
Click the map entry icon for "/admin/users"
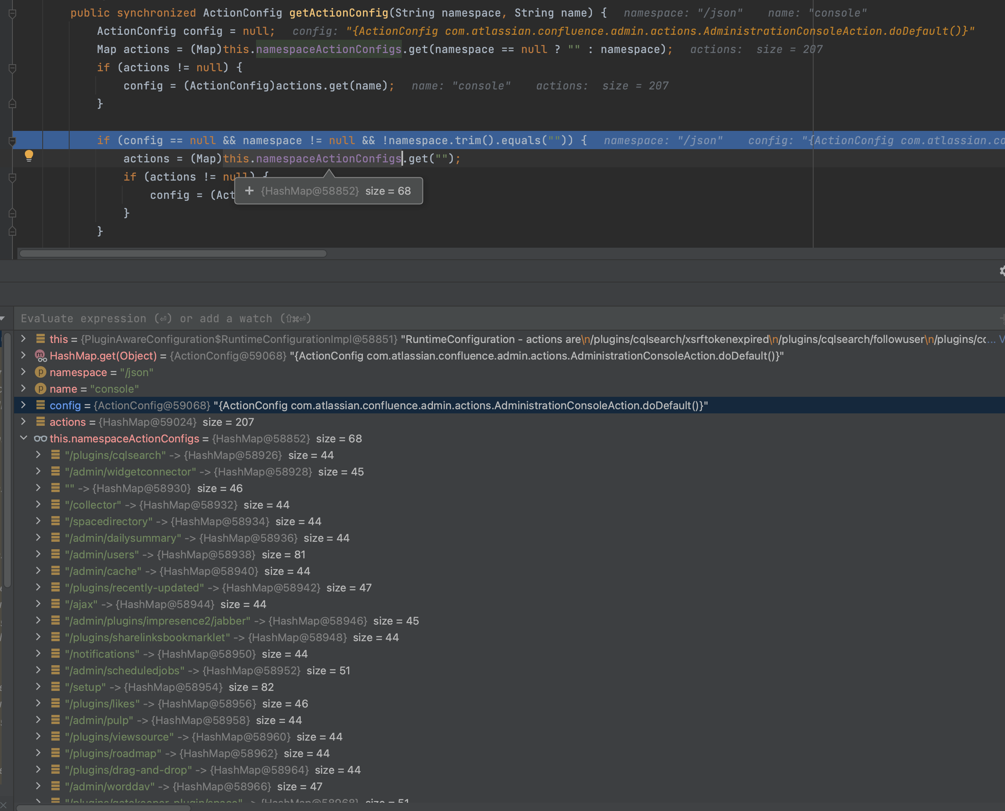click(x=56, y=554)
